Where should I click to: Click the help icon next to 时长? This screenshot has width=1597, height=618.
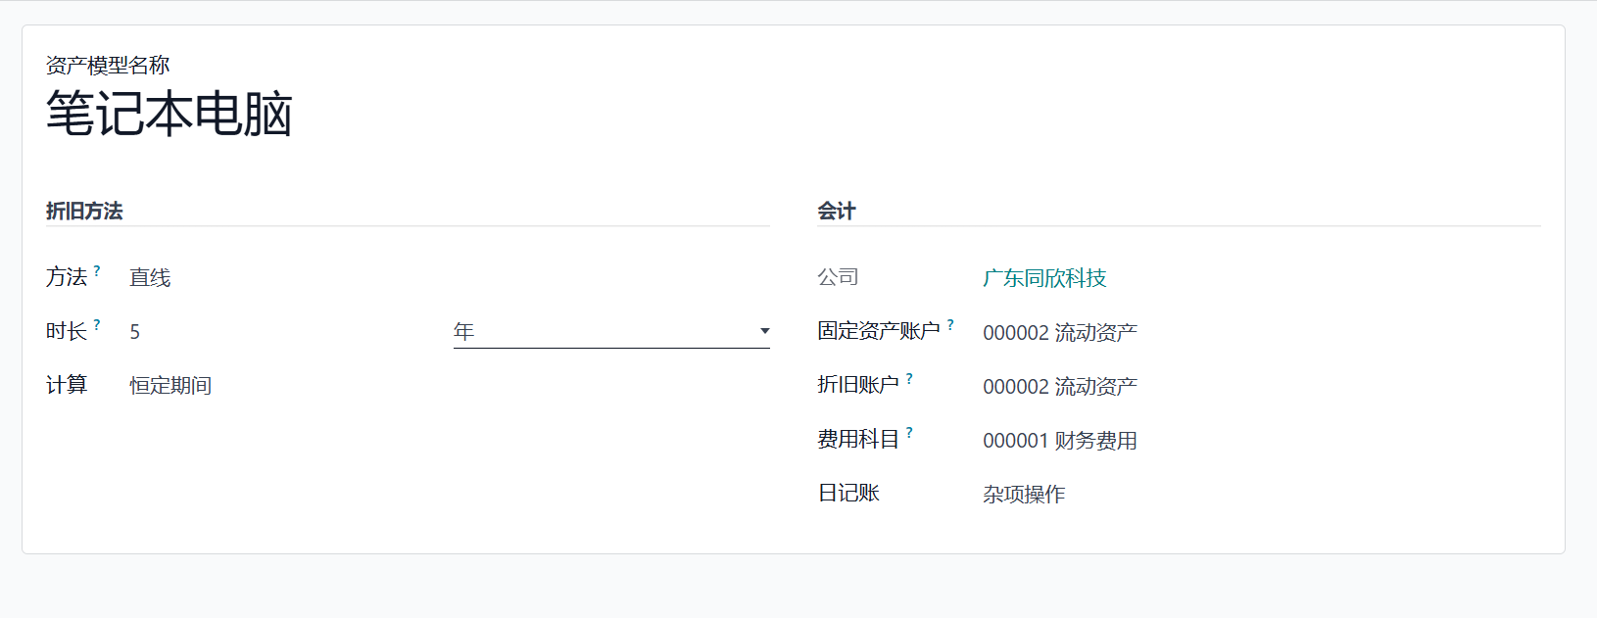click(x=97, y=325)
